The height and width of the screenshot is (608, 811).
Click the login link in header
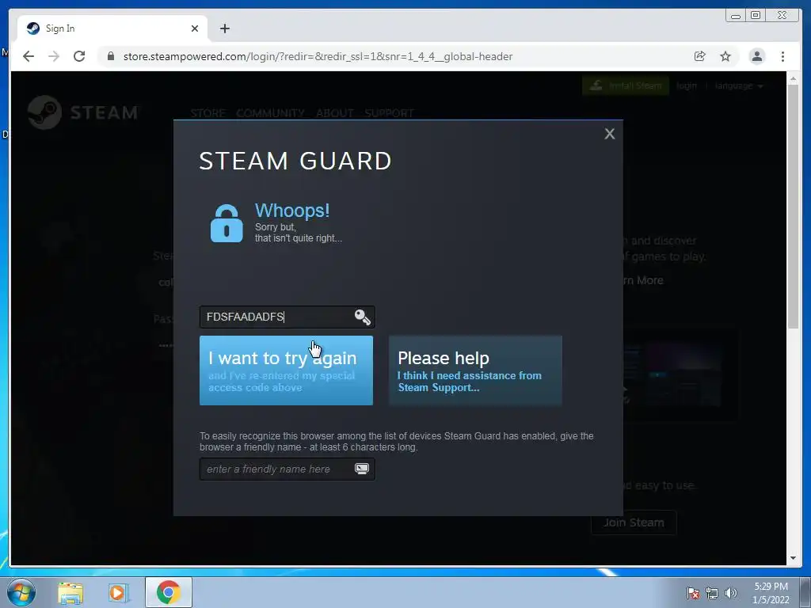(x=687, y=85)
